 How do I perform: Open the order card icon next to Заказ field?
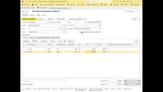pos(62,29)
